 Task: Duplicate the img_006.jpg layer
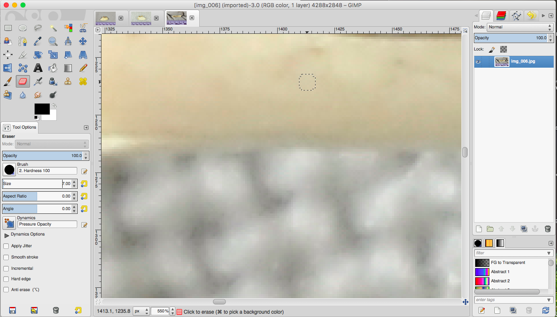coord(524,229)
